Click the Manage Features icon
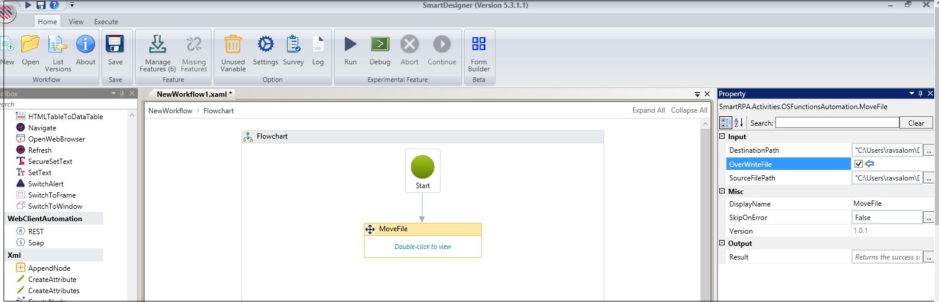The width and height of the screenshot is (939, 302). (x=158, y=45)
